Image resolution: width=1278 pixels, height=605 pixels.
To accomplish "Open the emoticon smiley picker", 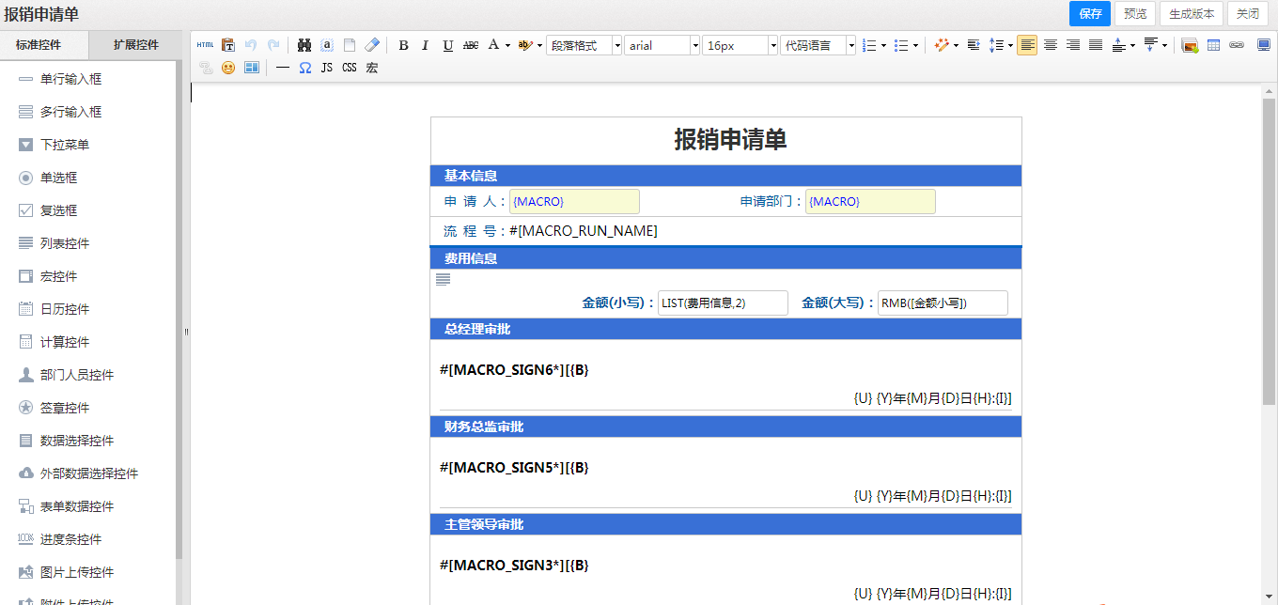I will (228, 68).
